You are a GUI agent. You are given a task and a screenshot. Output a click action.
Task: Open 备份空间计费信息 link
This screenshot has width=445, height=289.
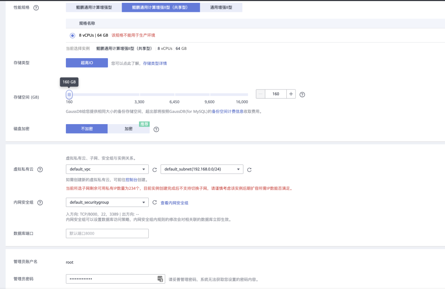(x=227, y=112)
